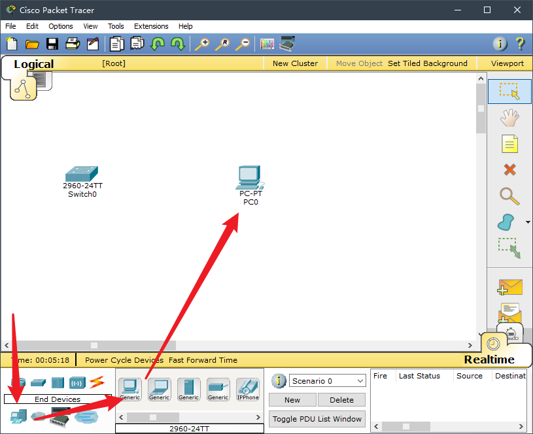
Task: Click the New Cluster button
Action: tap(295, 63)
